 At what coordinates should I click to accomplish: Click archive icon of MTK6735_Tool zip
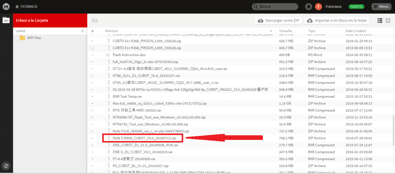(108, 124)
